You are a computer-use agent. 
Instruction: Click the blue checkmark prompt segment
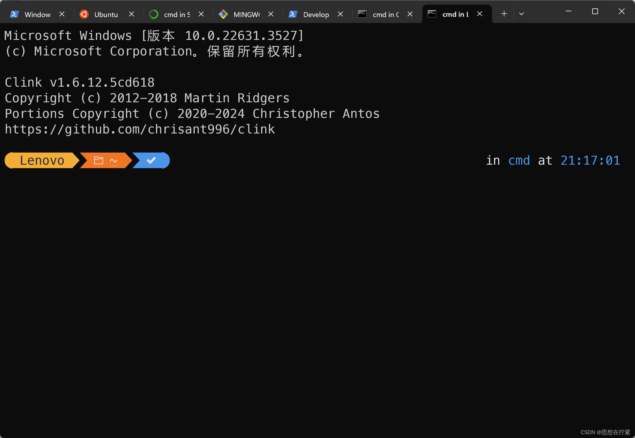point(151,160)
